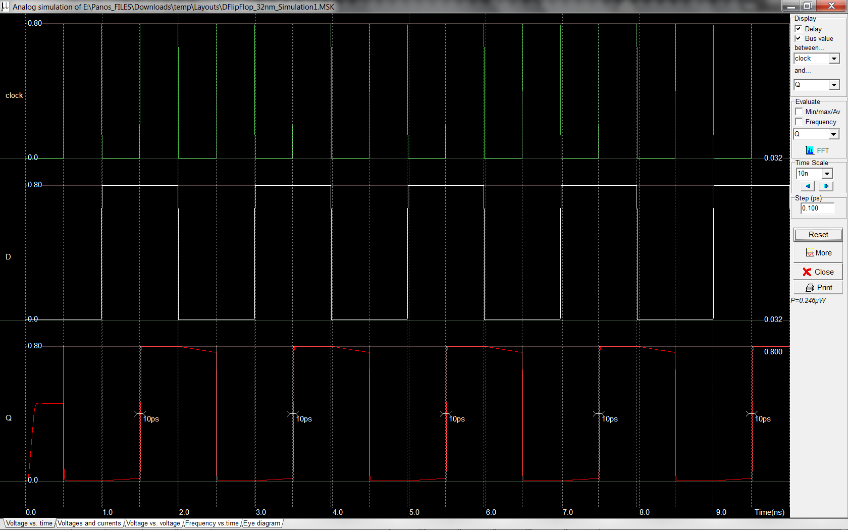Viewport: 848px width, 530px height.
Task: Click the 1.0 time axis tick label
Action: (108, 512)
